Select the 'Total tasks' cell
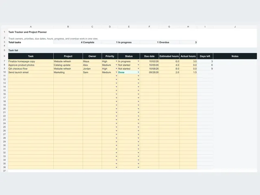Screen dimensions: 260x195 [31, 42]
